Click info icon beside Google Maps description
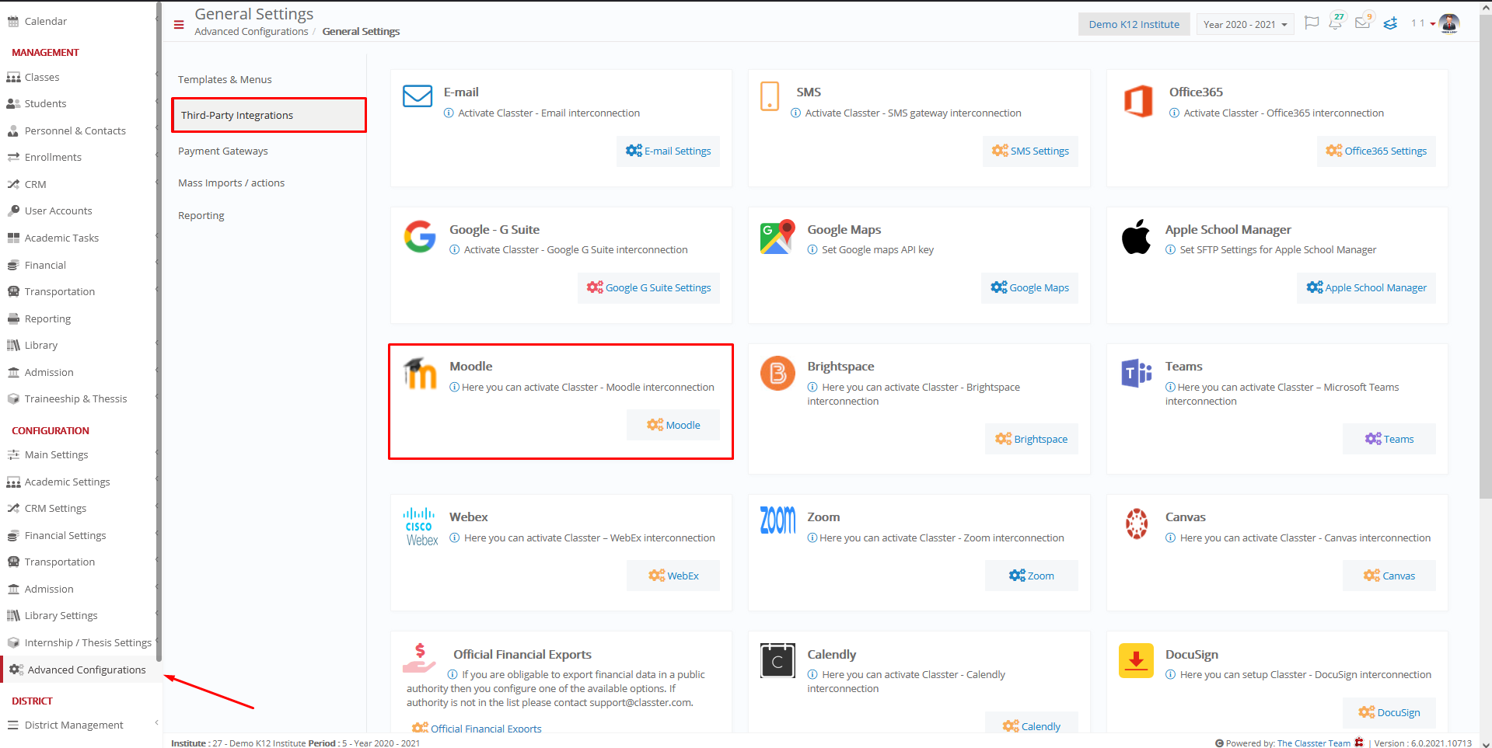 pyautogui.click(x=812, y=249)
